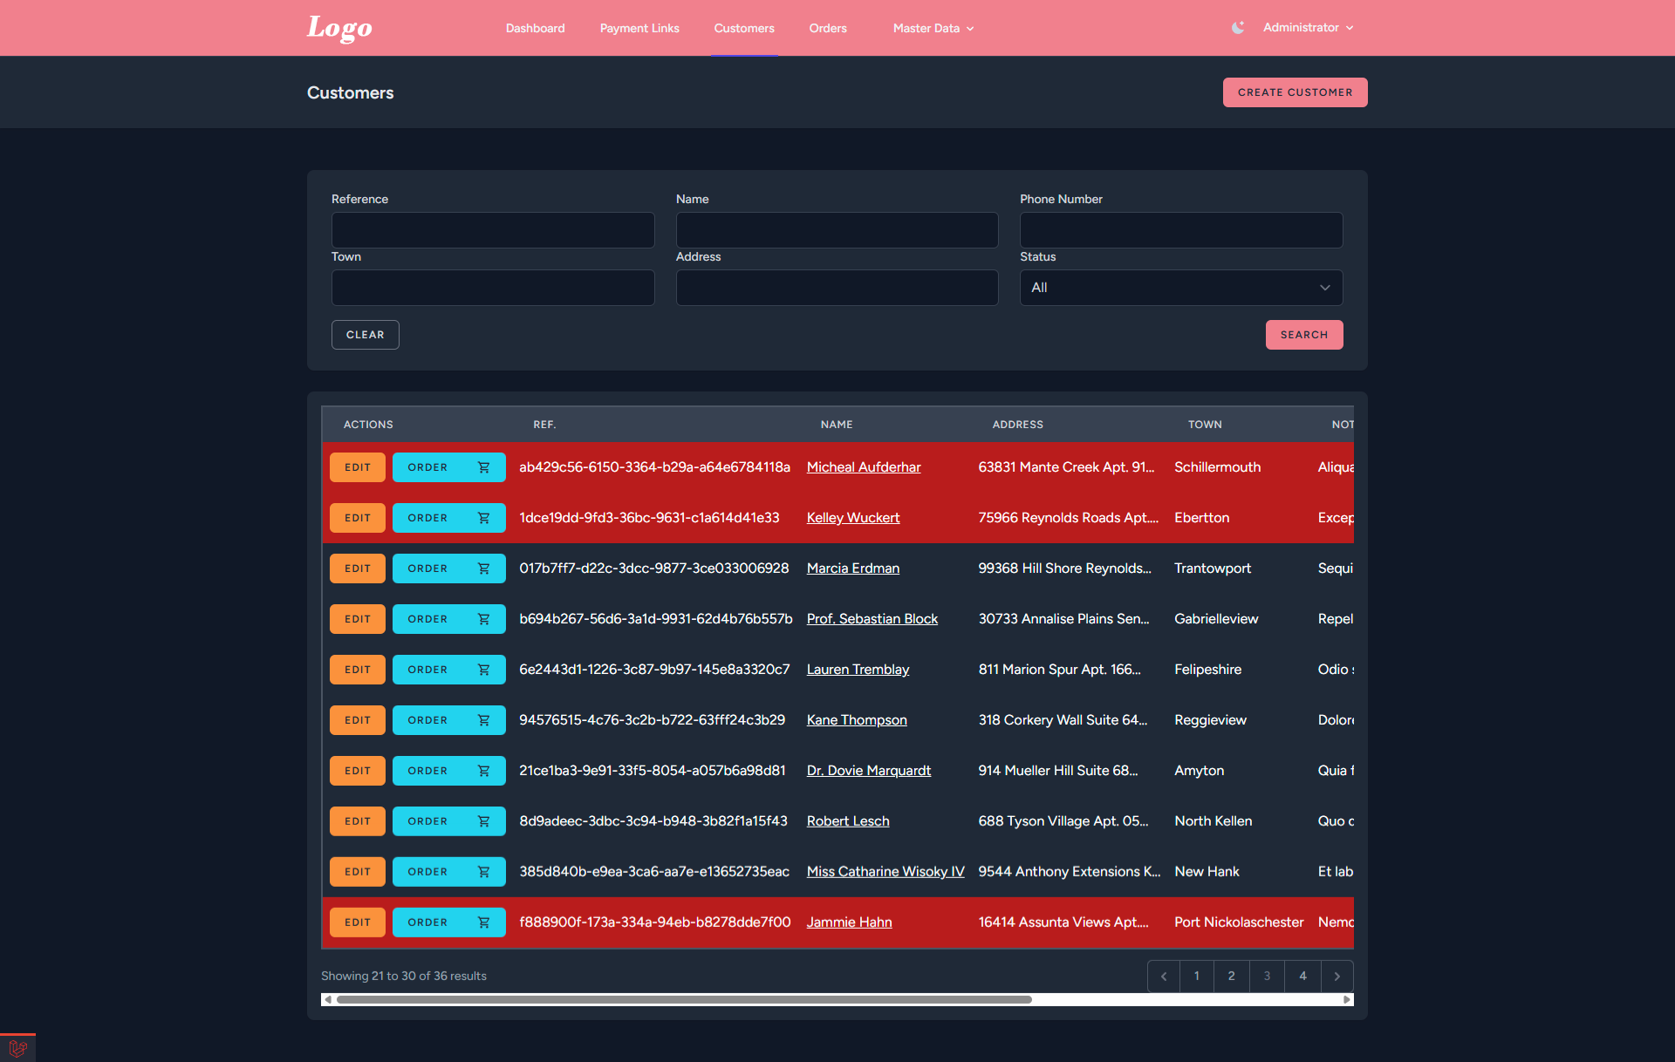
Task: Go to the Dashboard tab
Action: pos(535,28)
